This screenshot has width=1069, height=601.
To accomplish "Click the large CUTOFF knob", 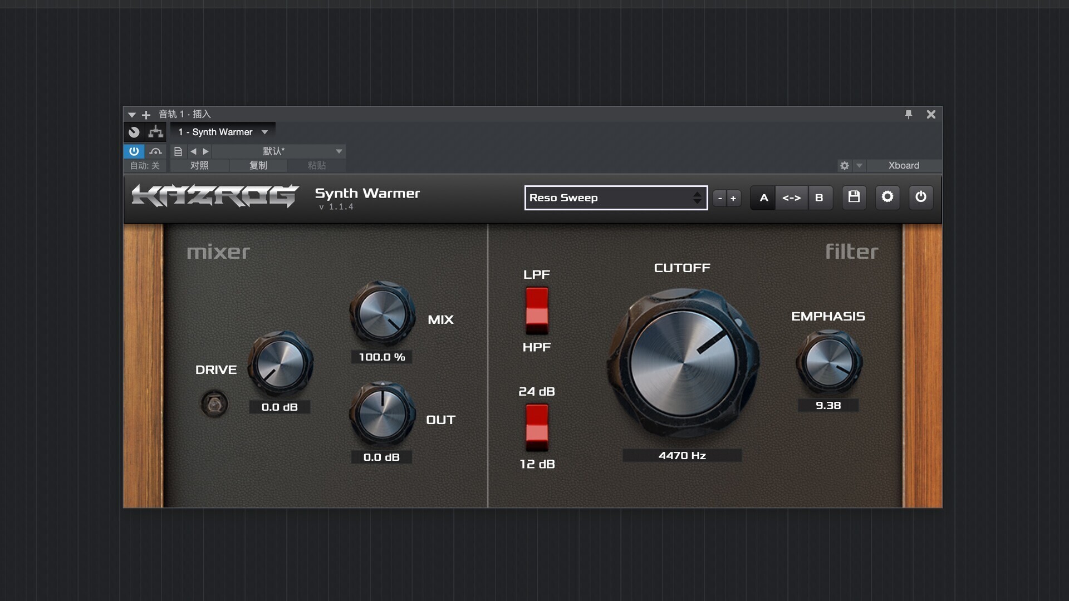I will pyautogui.click(x=683, y=362).
